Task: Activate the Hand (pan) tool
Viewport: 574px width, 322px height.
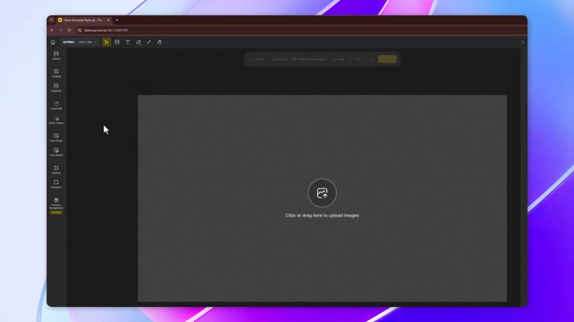Action: click(x=159, y=42)
